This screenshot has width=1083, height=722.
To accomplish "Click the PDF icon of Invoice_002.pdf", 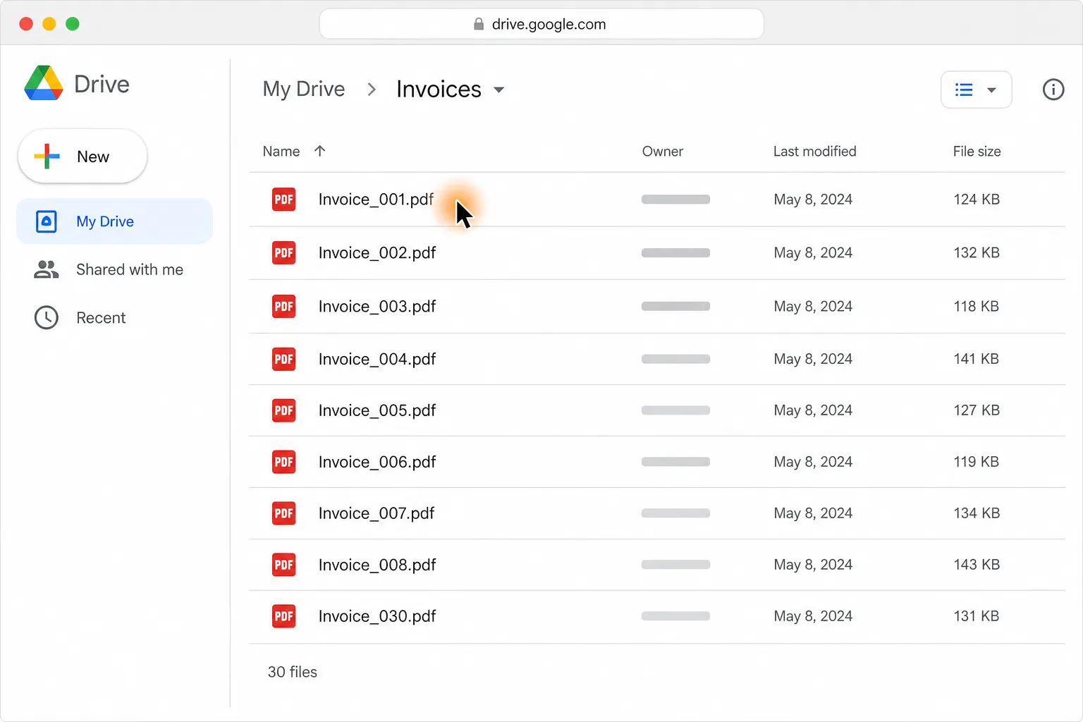I will pyautogui.click(x=284, y=252).
